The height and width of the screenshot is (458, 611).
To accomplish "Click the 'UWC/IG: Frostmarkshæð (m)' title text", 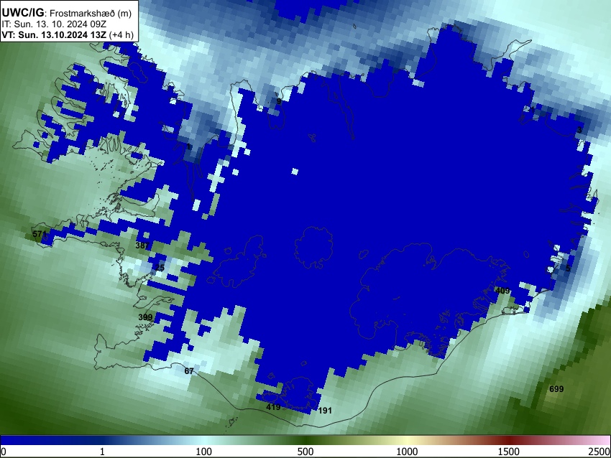I will pyautogui.click(x=67, y=13).
